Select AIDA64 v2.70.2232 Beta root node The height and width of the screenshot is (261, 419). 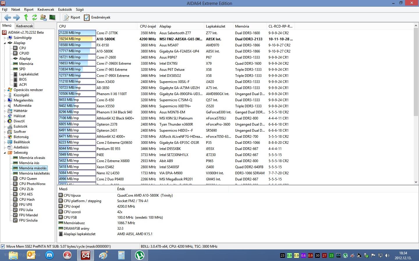(x=26, y=32)
